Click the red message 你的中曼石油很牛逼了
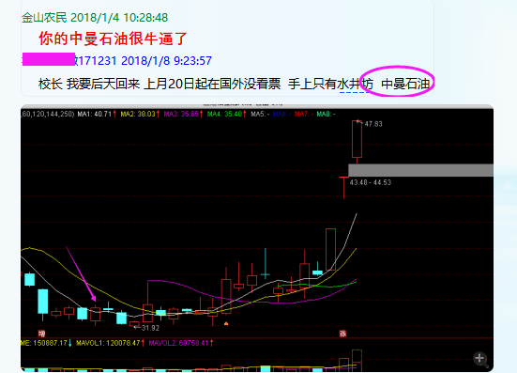517x373 pixels. coord(114,39)
